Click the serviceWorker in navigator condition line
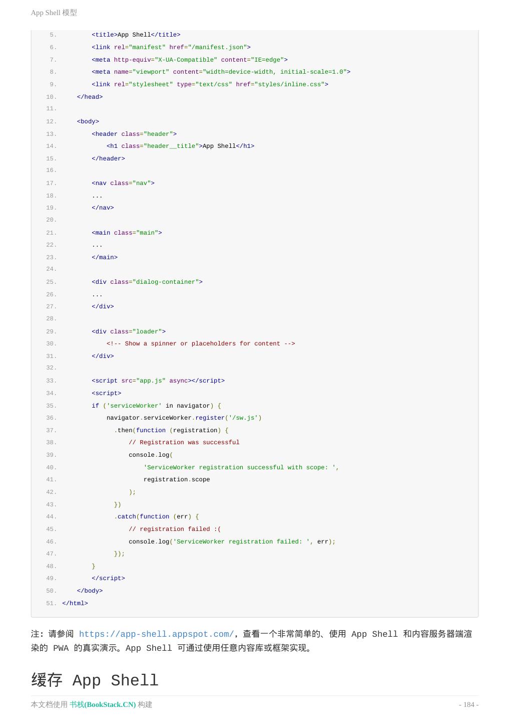Screen dimensions: 510x722 [x=156, y=406]
